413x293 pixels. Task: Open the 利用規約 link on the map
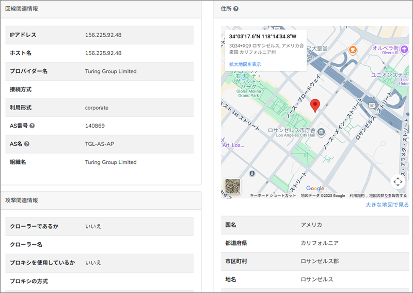pos(357,196)
